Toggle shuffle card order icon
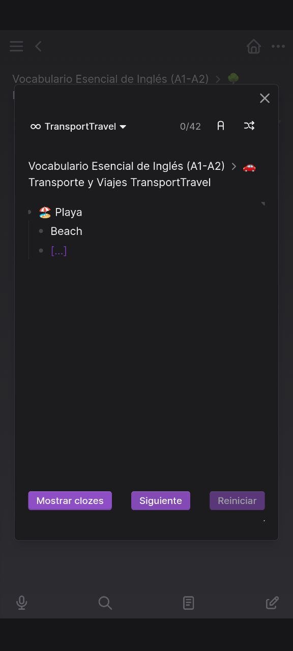This screenshot has width=293, height=651. pos(249,126)
